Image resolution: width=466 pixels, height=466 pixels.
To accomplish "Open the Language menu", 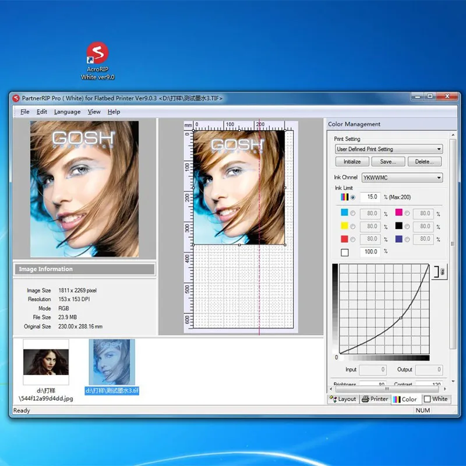I will click(67, 111).
